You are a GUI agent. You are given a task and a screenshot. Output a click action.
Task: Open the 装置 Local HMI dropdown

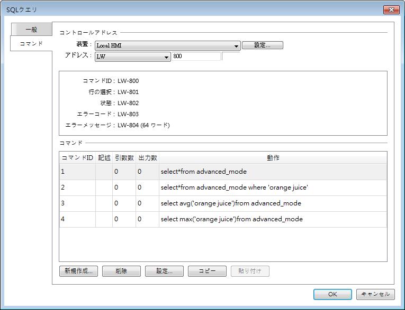click(167, 46)
